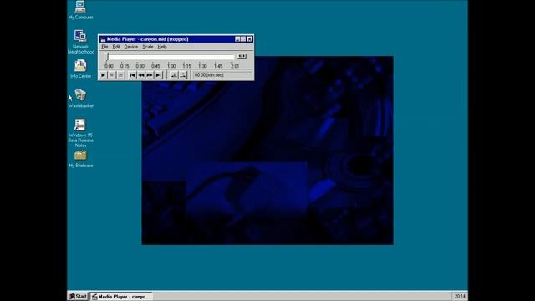The width and height of the screenshot is (535, 301).
Task: Click the scroll forward arrow beside the trackbar
Action: tap(244, 56)
